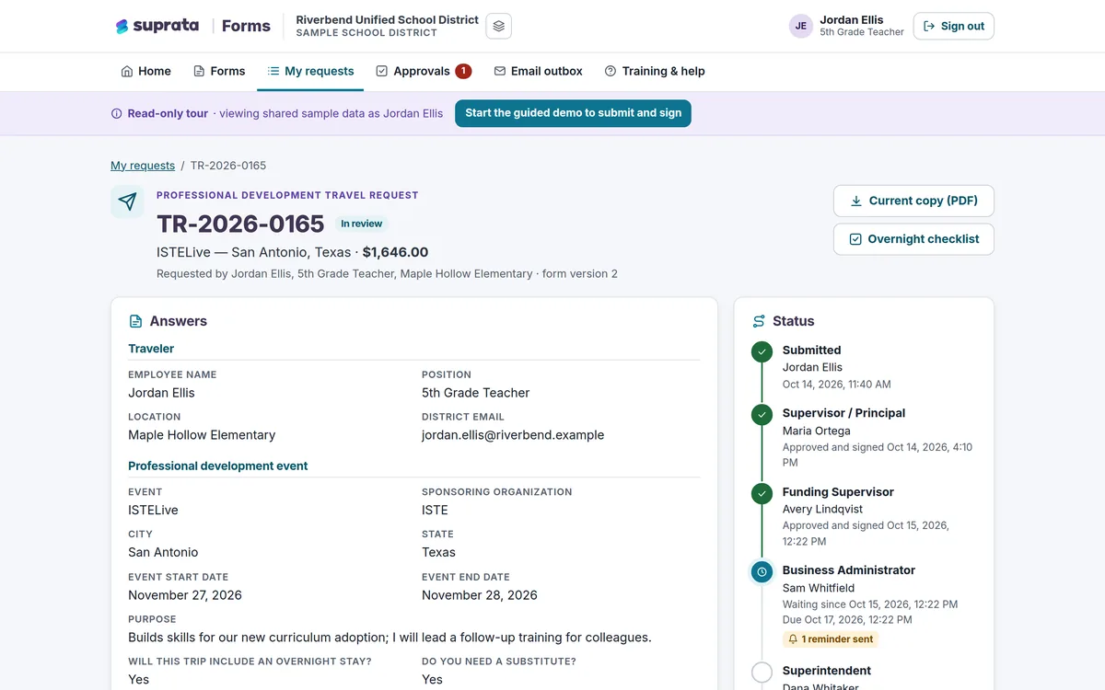Click the event end date November 28, 2026

pos(480,595)
